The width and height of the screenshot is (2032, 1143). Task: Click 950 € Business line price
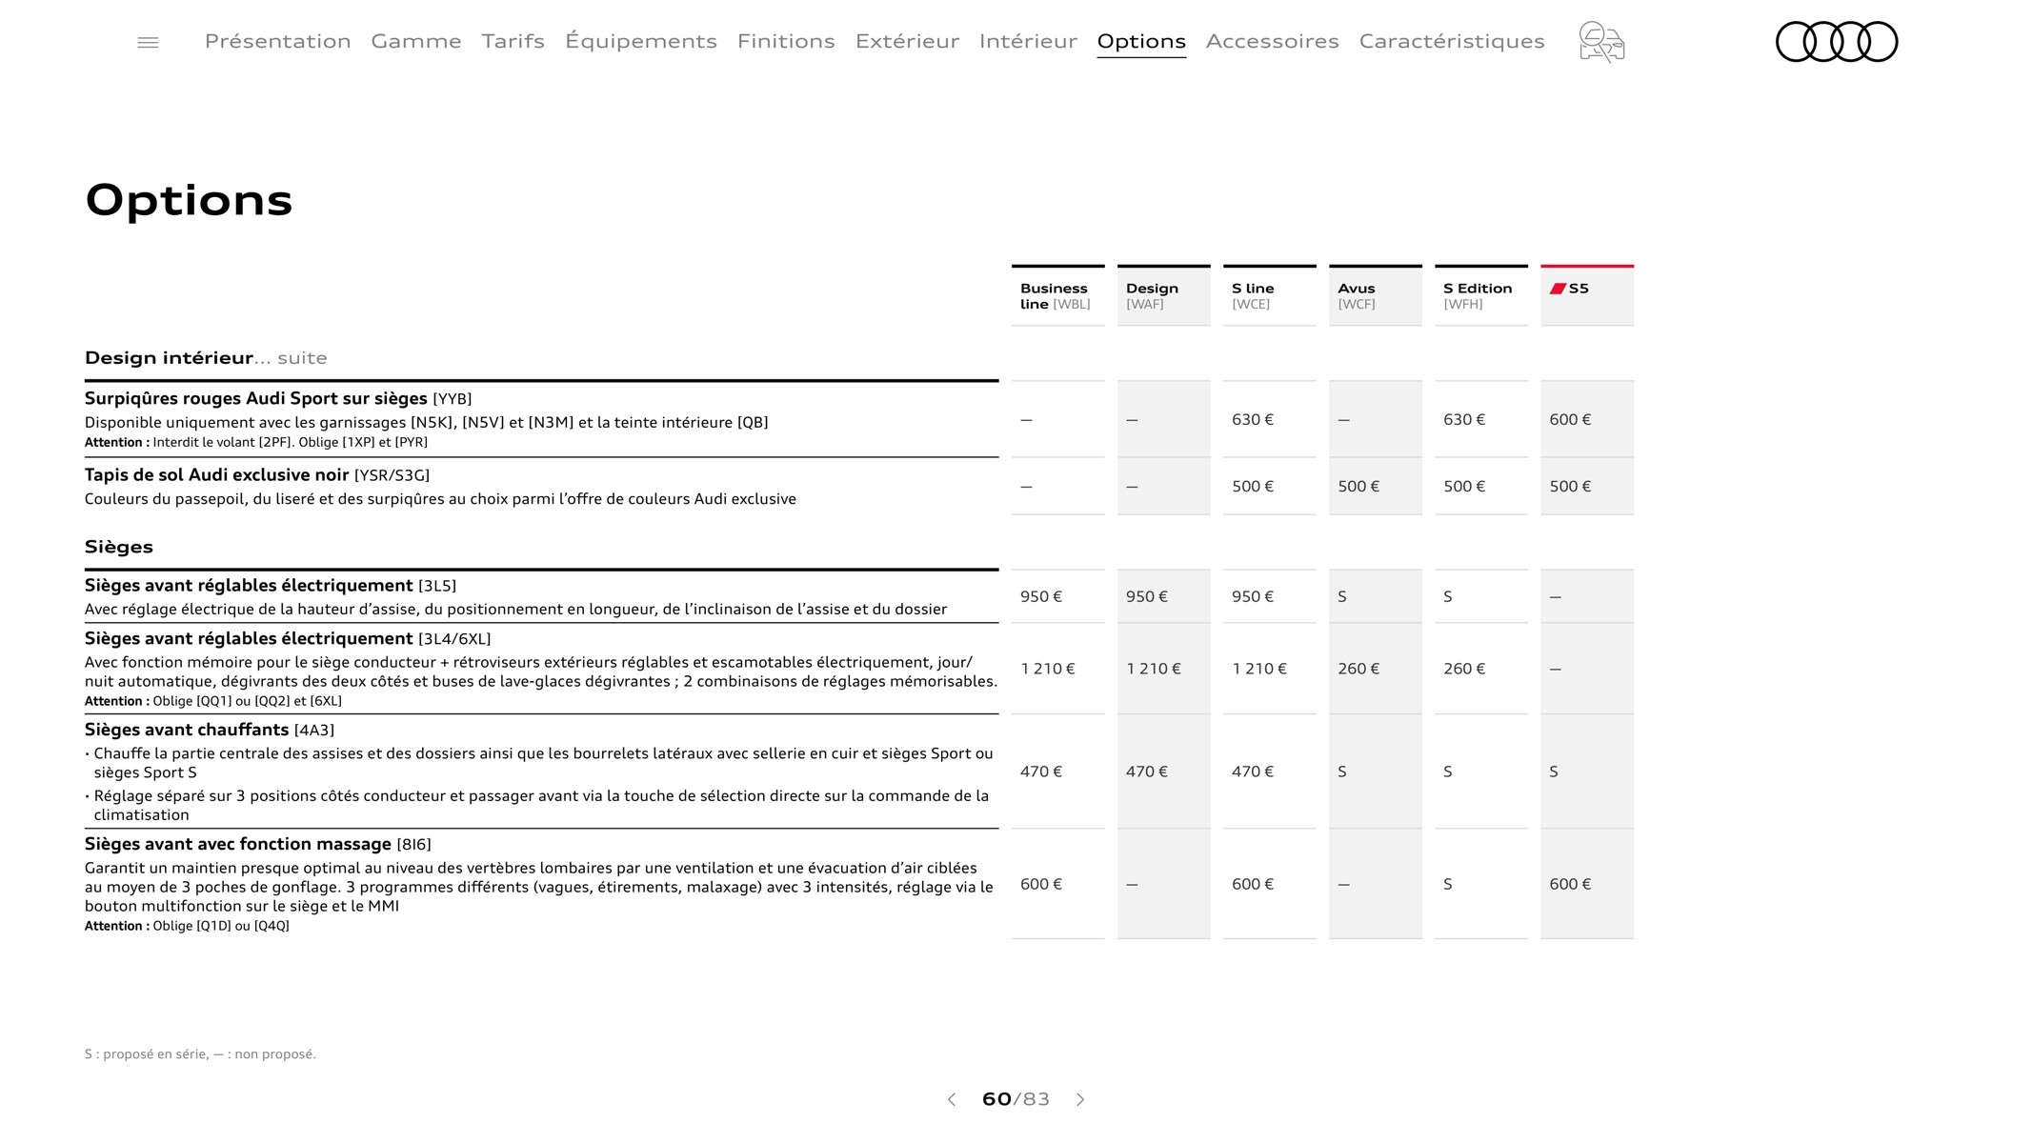[x=1040, y=596]
